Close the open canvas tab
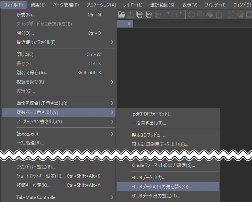Screen dimensions: 252x202 (x=129, y=24)
